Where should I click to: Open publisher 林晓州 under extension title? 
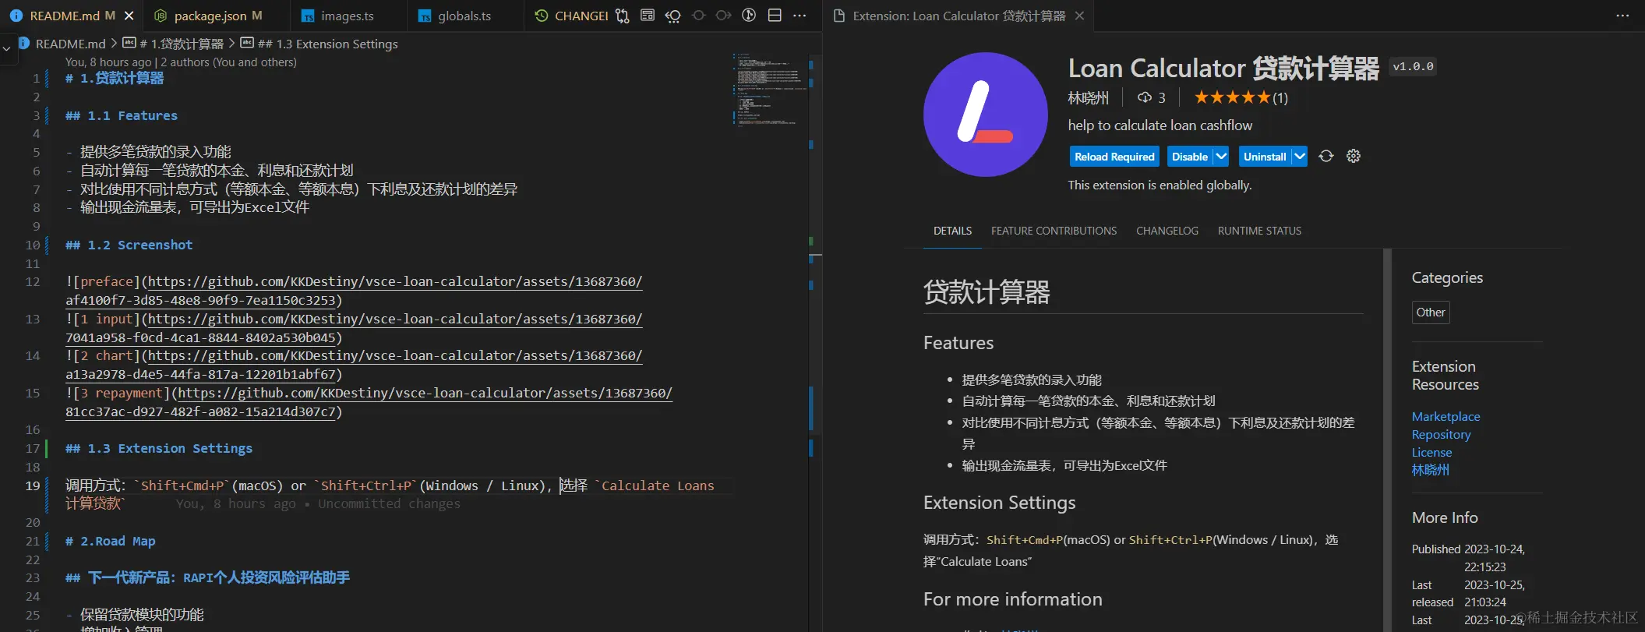pyautogui.click(x=1088, y=97)
